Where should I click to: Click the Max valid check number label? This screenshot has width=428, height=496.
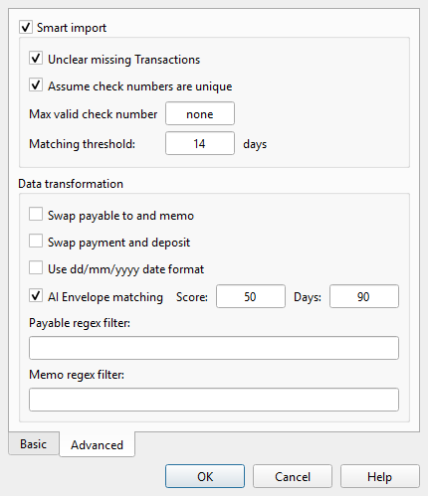coord(94,114)
